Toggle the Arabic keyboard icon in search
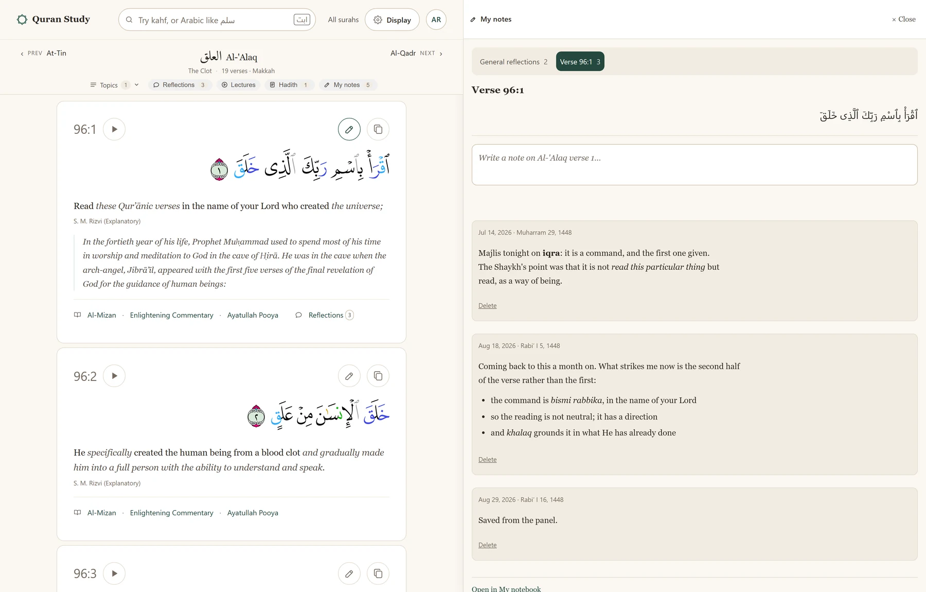 (302, 20)
